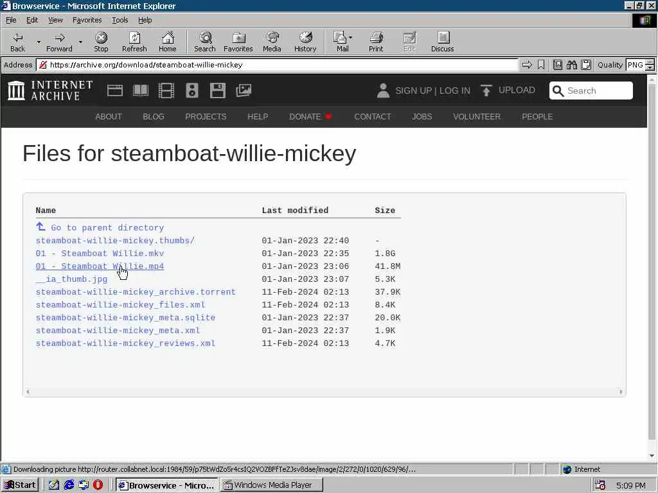Click the Mail toolbar icon
Viewport: 658px width, 493px height.
[341, 42]
